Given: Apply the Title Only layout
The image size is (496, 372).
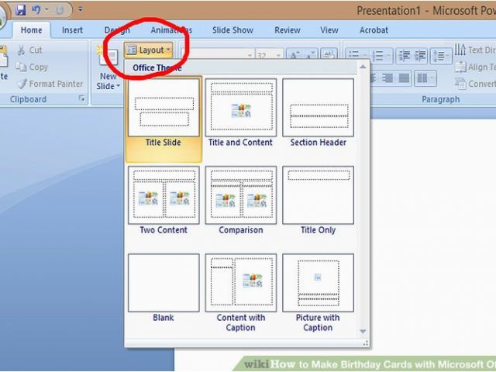Looking at the screenshot, I should pyautogui.click(x=318, y=201).
